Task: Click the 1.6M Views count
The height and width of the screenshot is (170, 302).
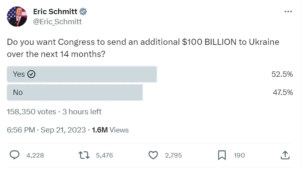Action: [x=110, y=130]
